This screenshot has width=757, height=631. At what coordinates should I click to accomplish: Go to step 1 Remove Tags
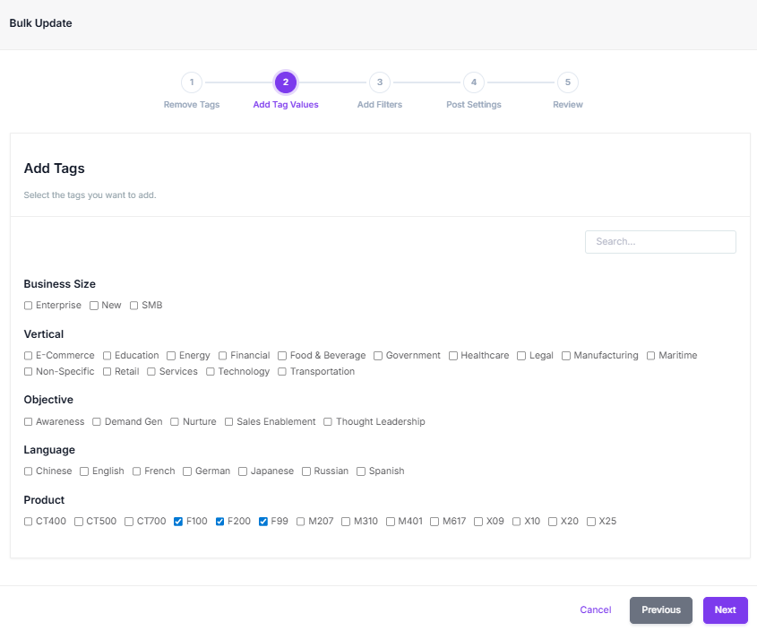click(x=192, y=82)
